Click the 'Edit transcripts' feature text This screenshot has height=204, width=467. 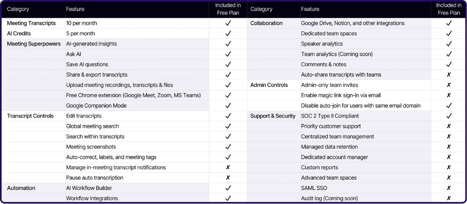pos(84,116)
